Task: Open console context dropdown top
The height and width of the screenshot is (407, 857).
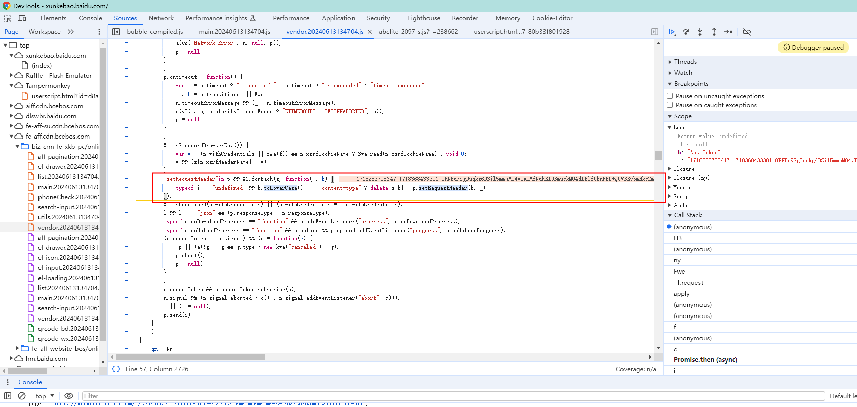Action: click(45, 396)
